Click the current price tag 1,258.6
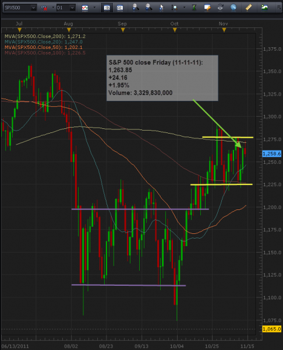The image size is (283, 350). coord(271,153)
